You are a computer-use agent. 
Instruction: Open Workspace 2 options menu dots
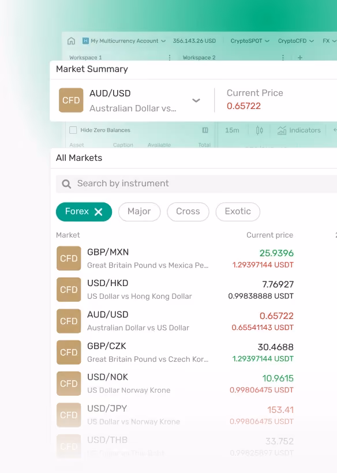pyautogui.click(x=283, y=58)
